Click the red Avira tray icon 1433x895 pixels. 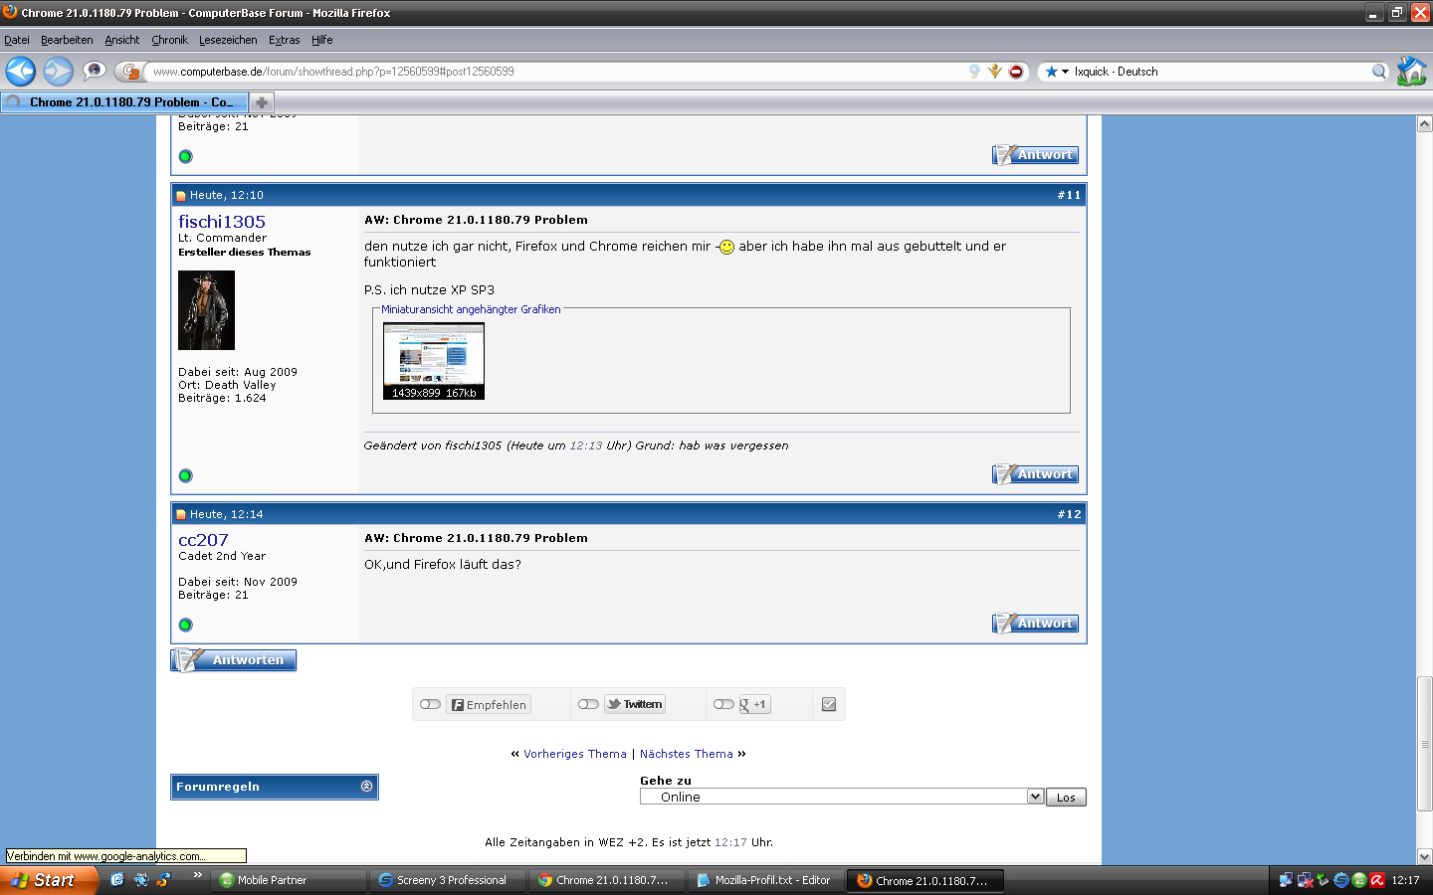(1377, 880)
